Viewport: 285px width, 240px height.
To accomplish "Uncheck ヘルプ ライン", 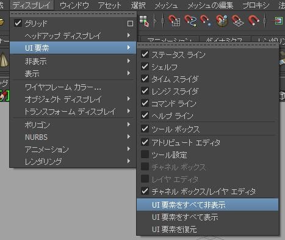I will click(x=207, y=116).
